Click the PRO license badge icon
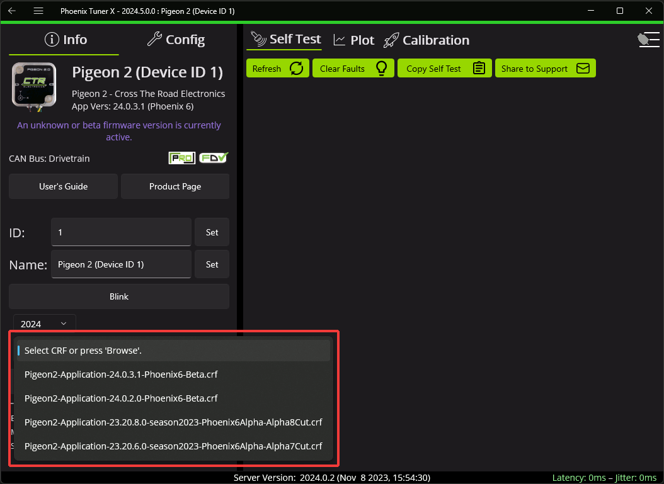 point(181,158)
